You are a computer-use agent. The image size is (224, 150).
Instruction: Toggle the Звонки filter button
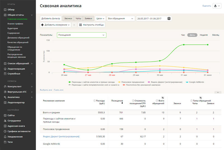[68, 19]
